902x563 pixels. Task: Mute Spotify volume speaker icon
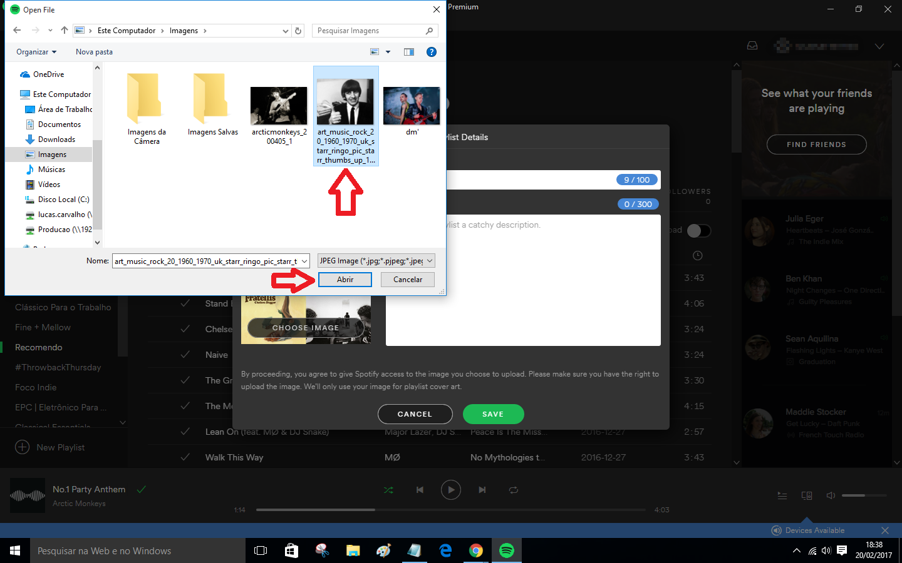pyautogui.click(x=831, y=495)
